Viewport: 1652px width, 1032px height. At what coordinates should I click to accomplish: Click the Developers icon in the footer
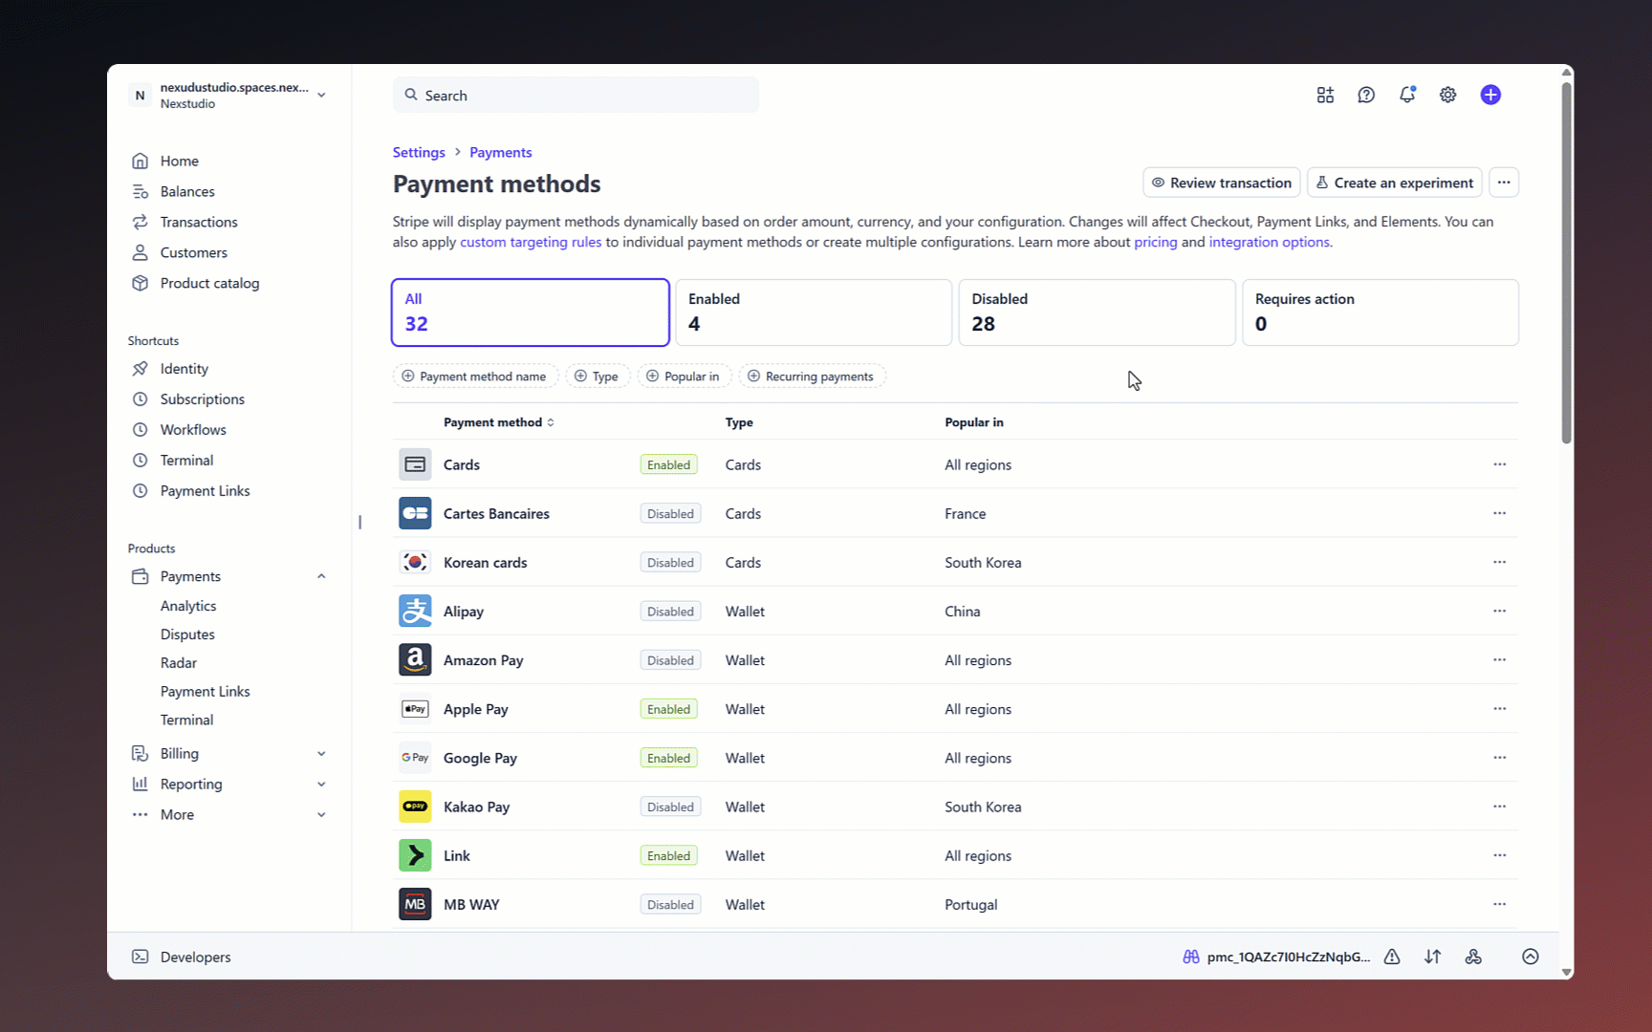pos(141,957)
